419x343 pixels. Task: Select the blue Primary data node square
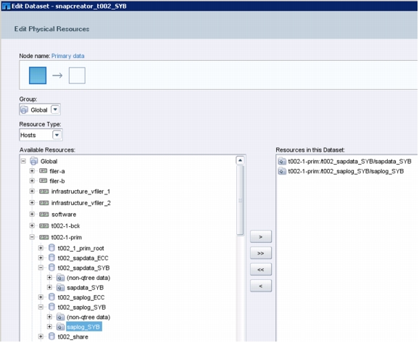click(x=38, y=75)
